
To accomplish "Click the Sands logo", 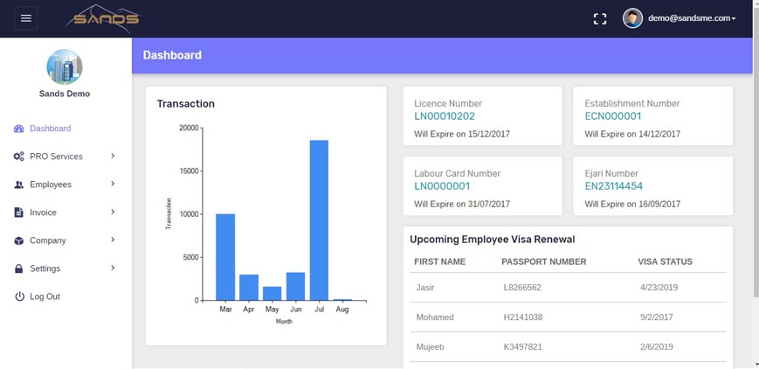I will (x=102, y=19).
